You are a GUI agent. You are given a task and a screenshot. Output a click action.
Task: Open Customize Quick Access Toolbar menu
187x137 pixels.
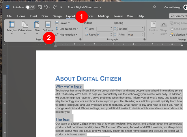[61, 7]
